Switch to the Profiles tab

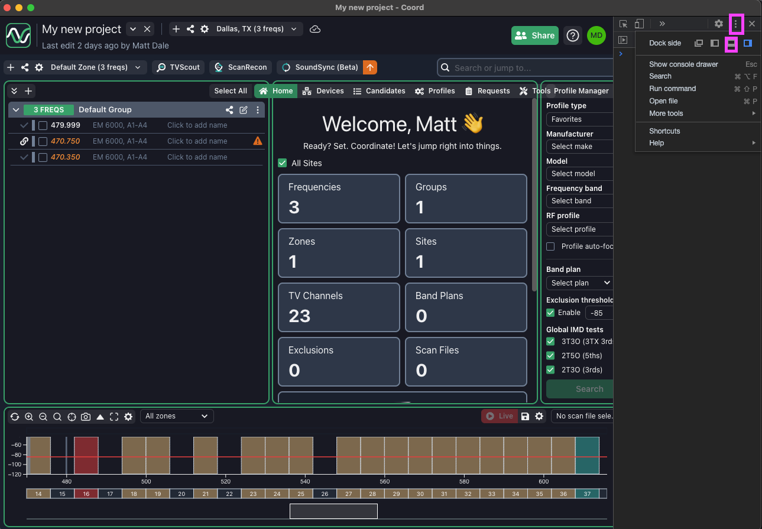[x=435, y=91]
